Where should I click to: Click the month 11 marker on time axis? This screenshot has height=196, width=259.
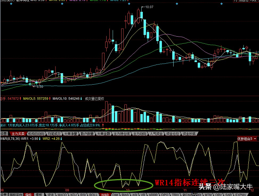point(185,190)
